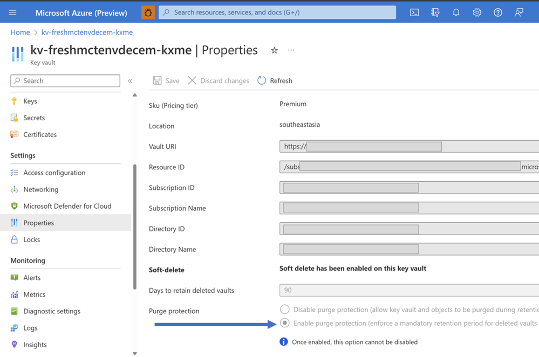Select the Enable purge protection radio button

click(x=285, y=323)
